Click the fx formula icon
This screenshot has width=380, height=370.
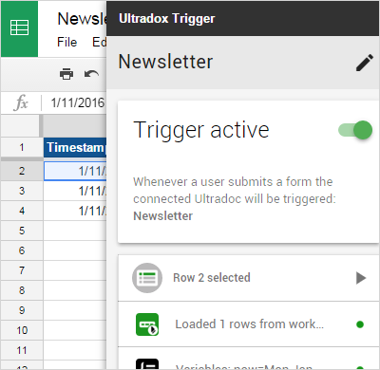pyautogui.click(x=21, y=102)
